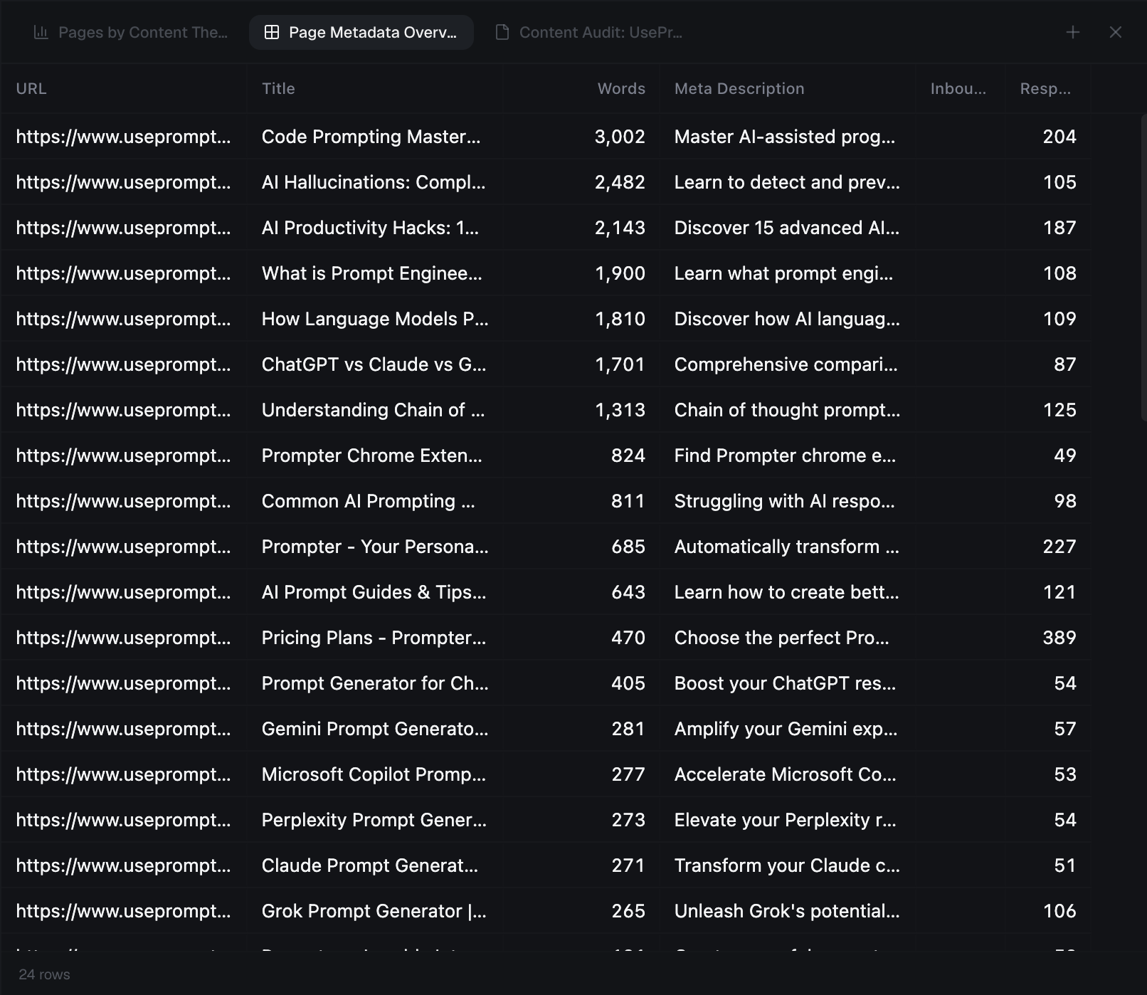
Task: Click URL cell in Grok Prompt Generator row
Action: [123, 911]
